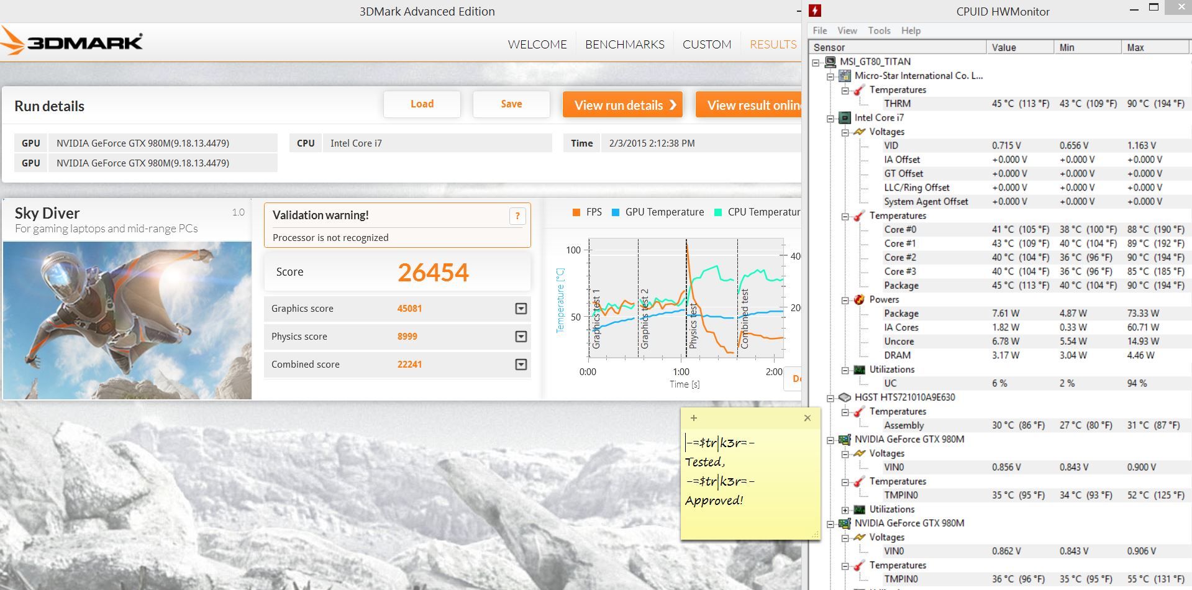Click the first GTX 980M card icon
The height and width of the screenshot is (590, 1192).
pyautogui.click(x=845, y=439)
